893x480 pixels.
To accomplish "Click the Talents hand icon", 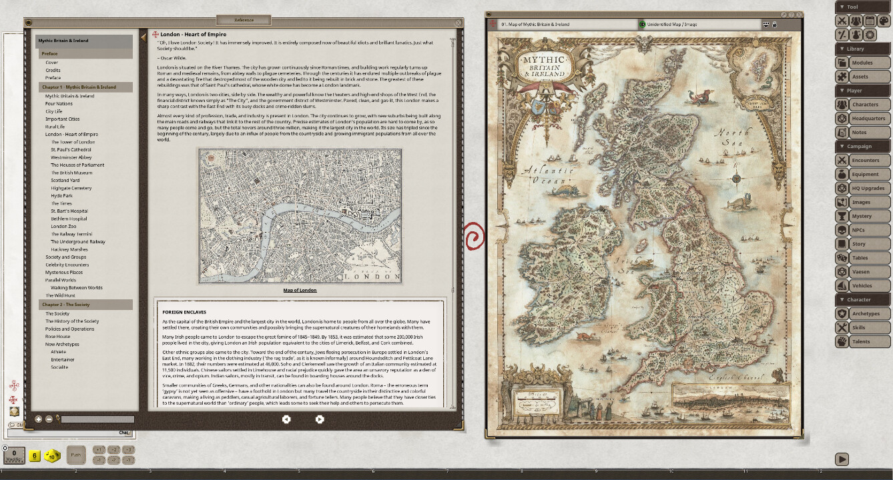I will [842, 342].
